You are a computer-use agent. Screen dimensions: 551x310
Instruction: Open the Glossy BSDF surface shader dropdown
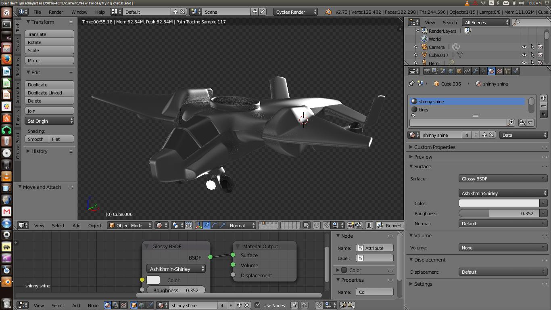[503, 178]
